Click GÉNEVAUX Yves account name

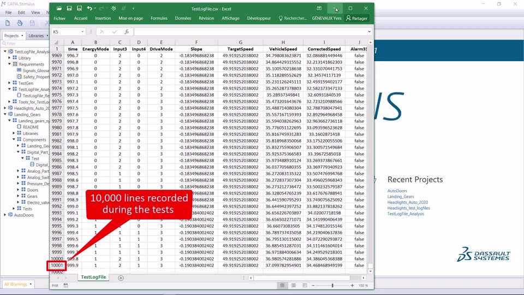(x=326, y=19)
